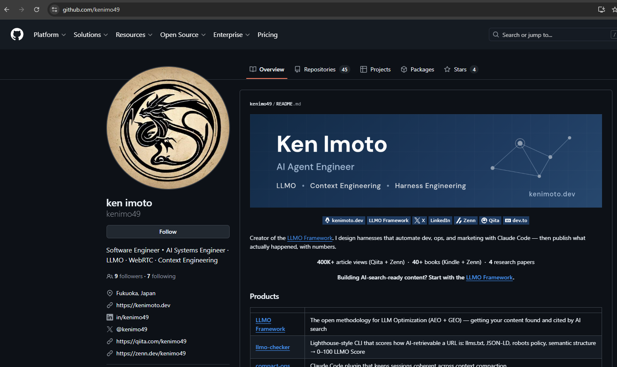This screenshot has height=367, width=617.
Task: Open the kenimoto.dev badge
Action: [344, 220]
